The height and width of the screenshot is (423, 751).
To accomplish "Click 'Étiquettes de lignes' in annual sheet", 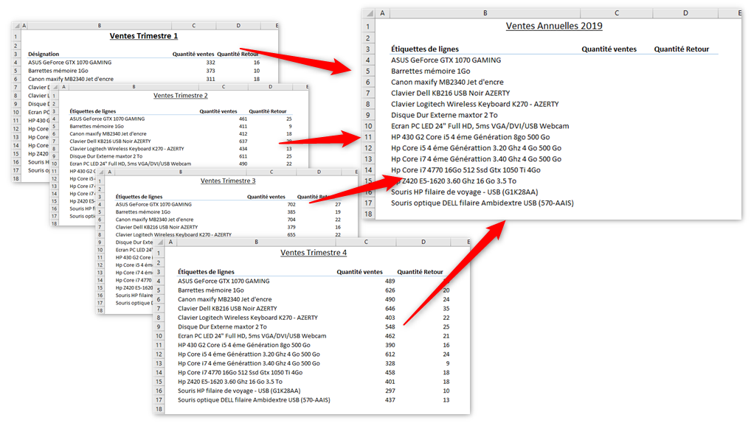I will pyautogui.click(x=425, y=49).
